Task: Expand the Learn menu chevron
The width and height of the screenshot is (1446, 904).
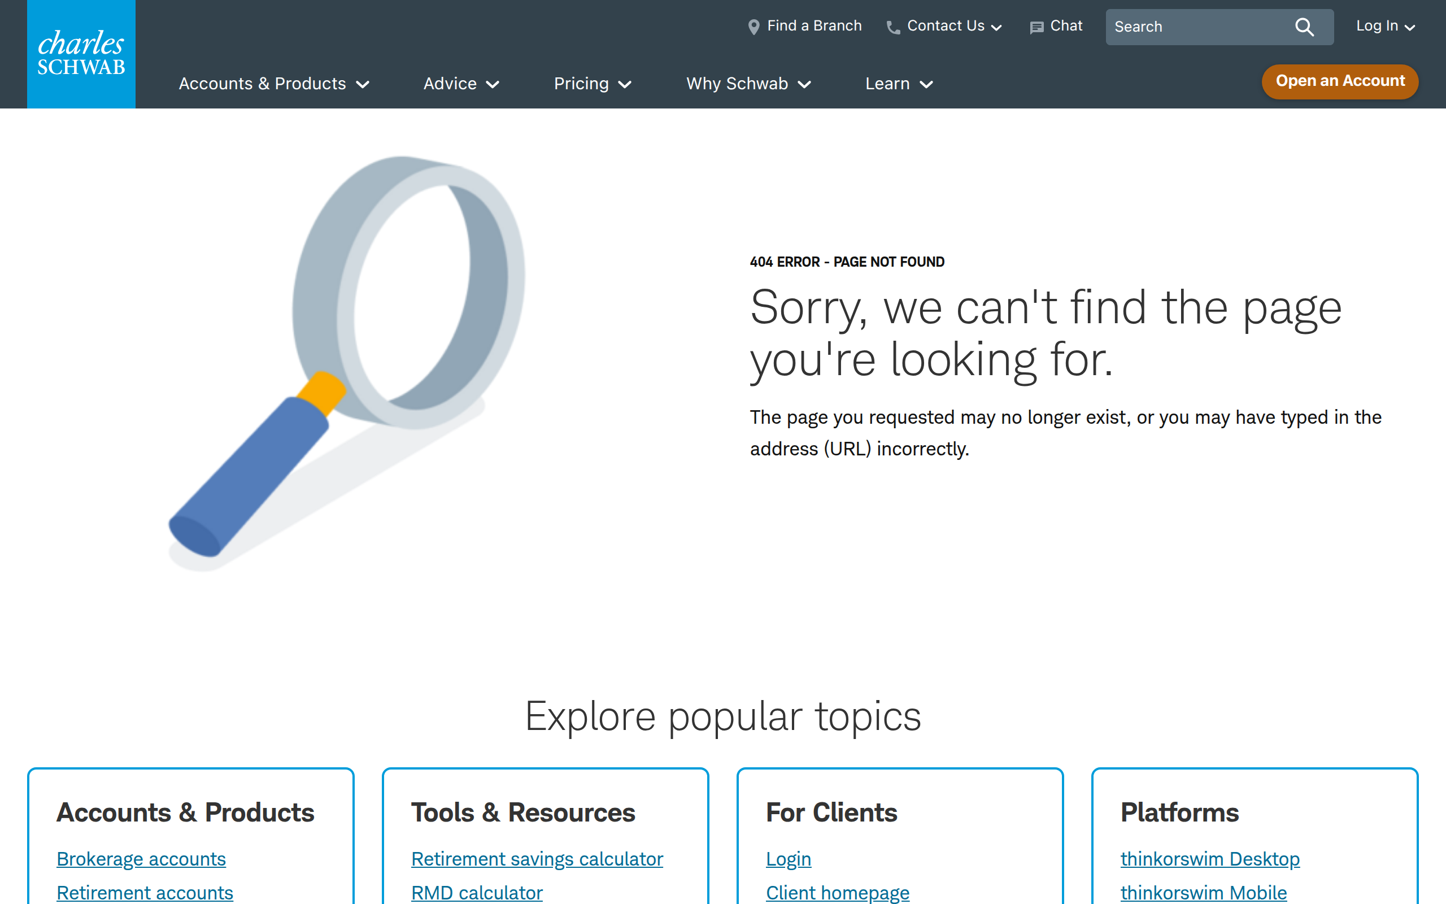Action: (x=926, y=85)
